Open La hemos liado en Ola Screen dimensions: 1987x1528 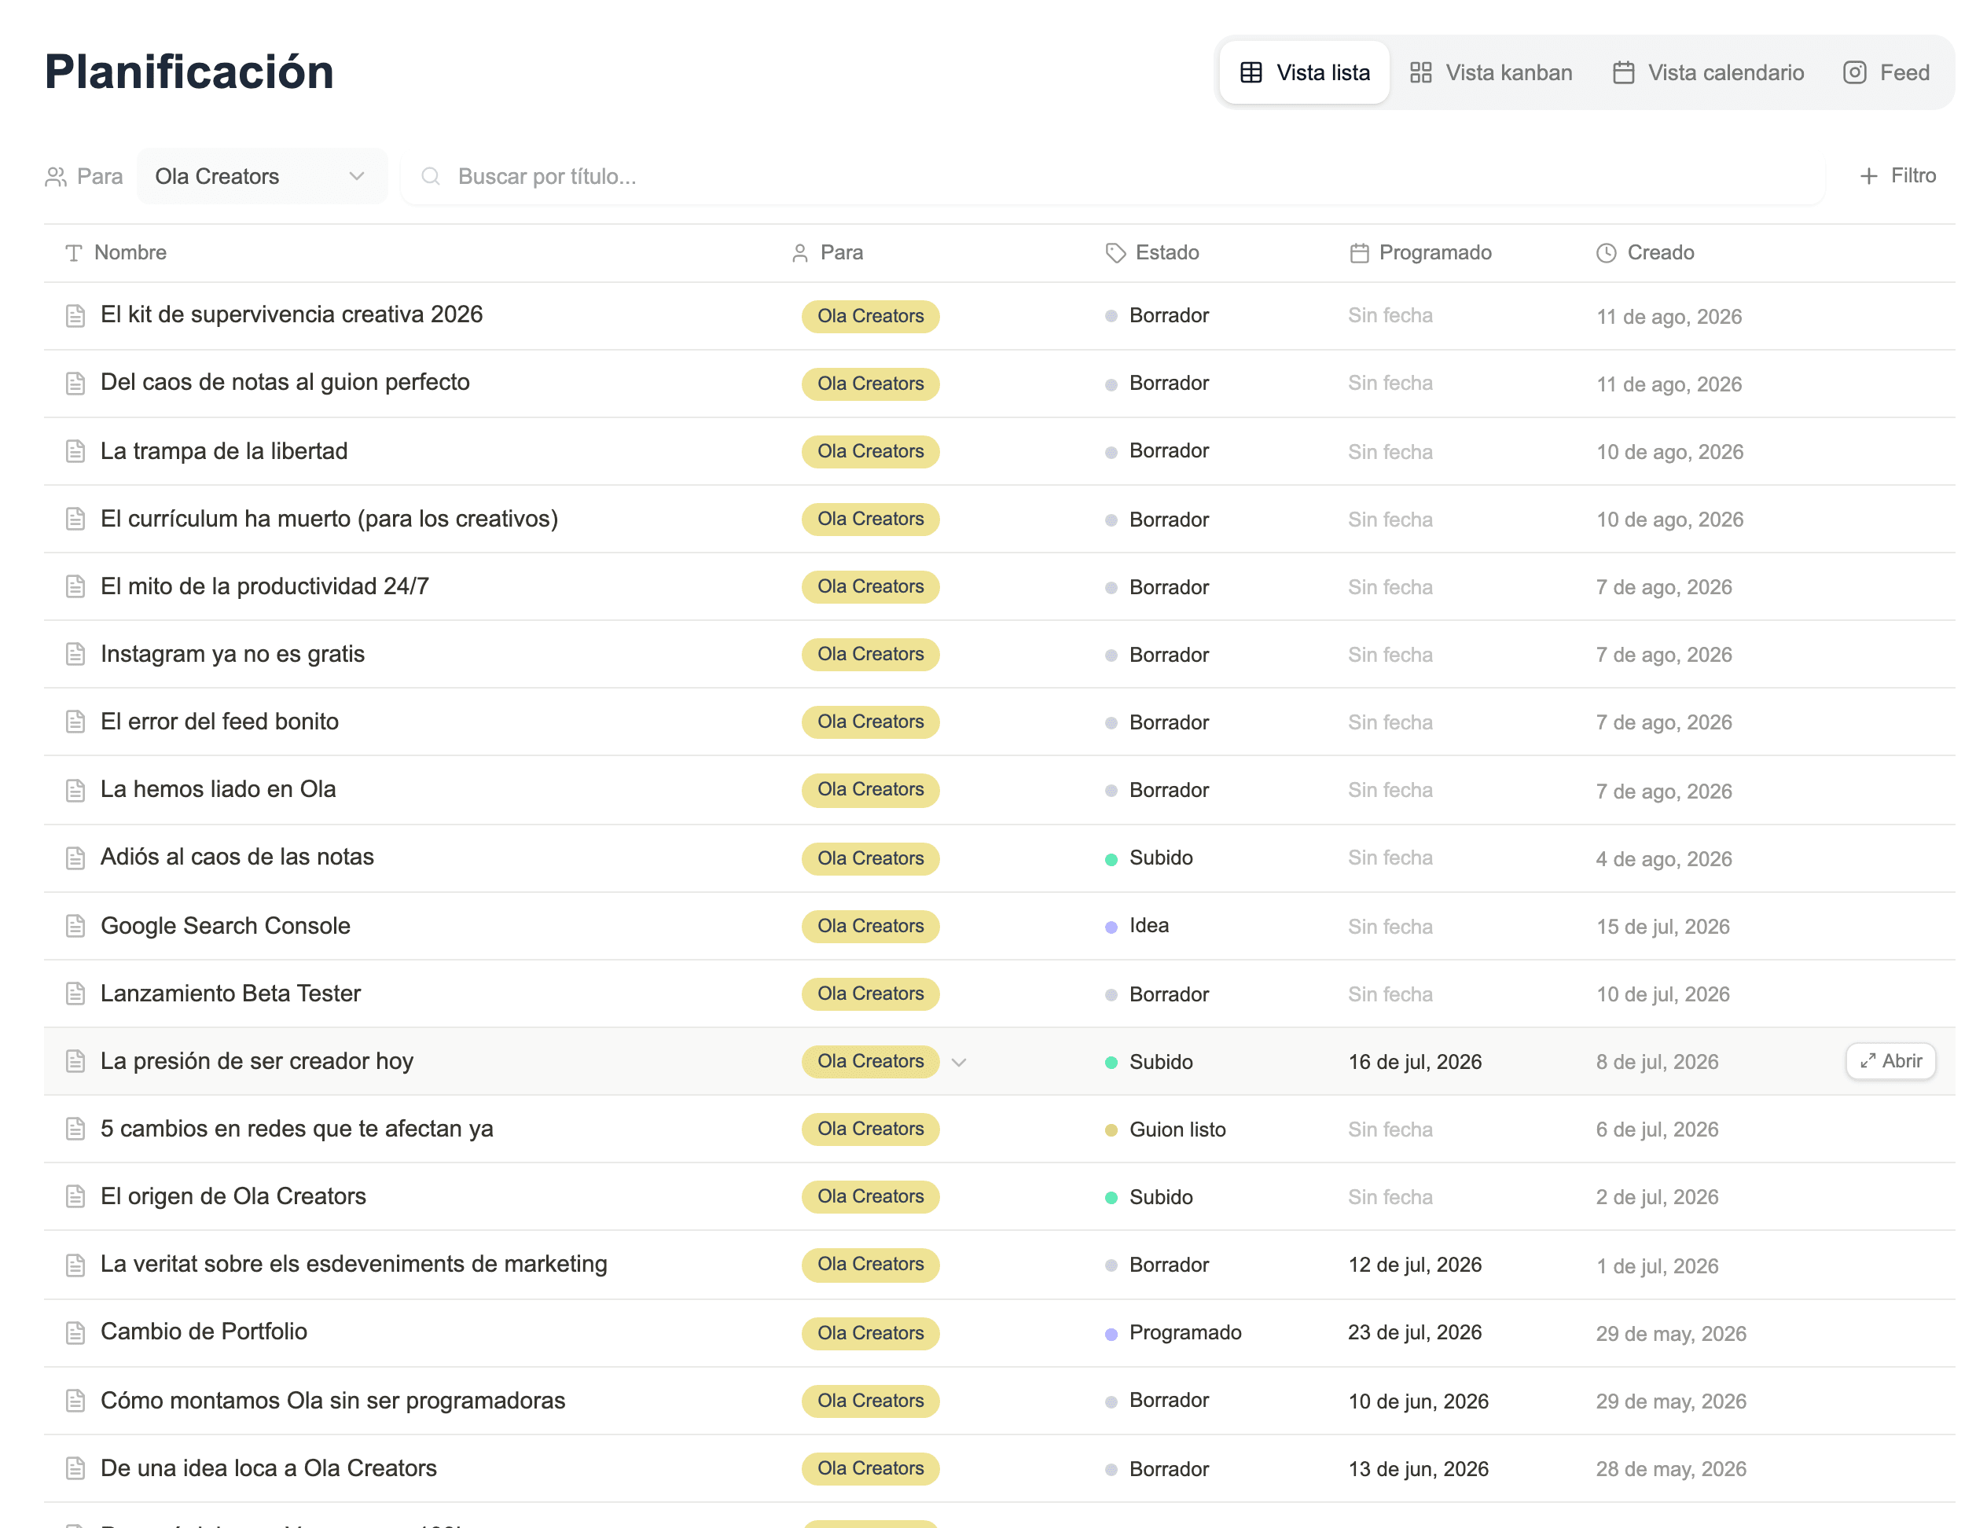218,788
